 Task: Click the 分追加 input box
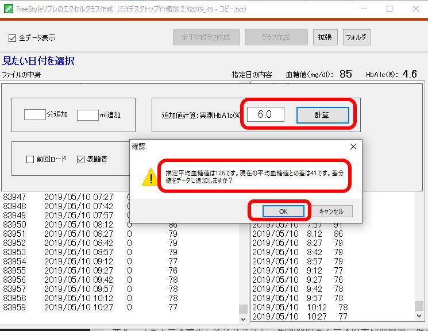(34, 115)
